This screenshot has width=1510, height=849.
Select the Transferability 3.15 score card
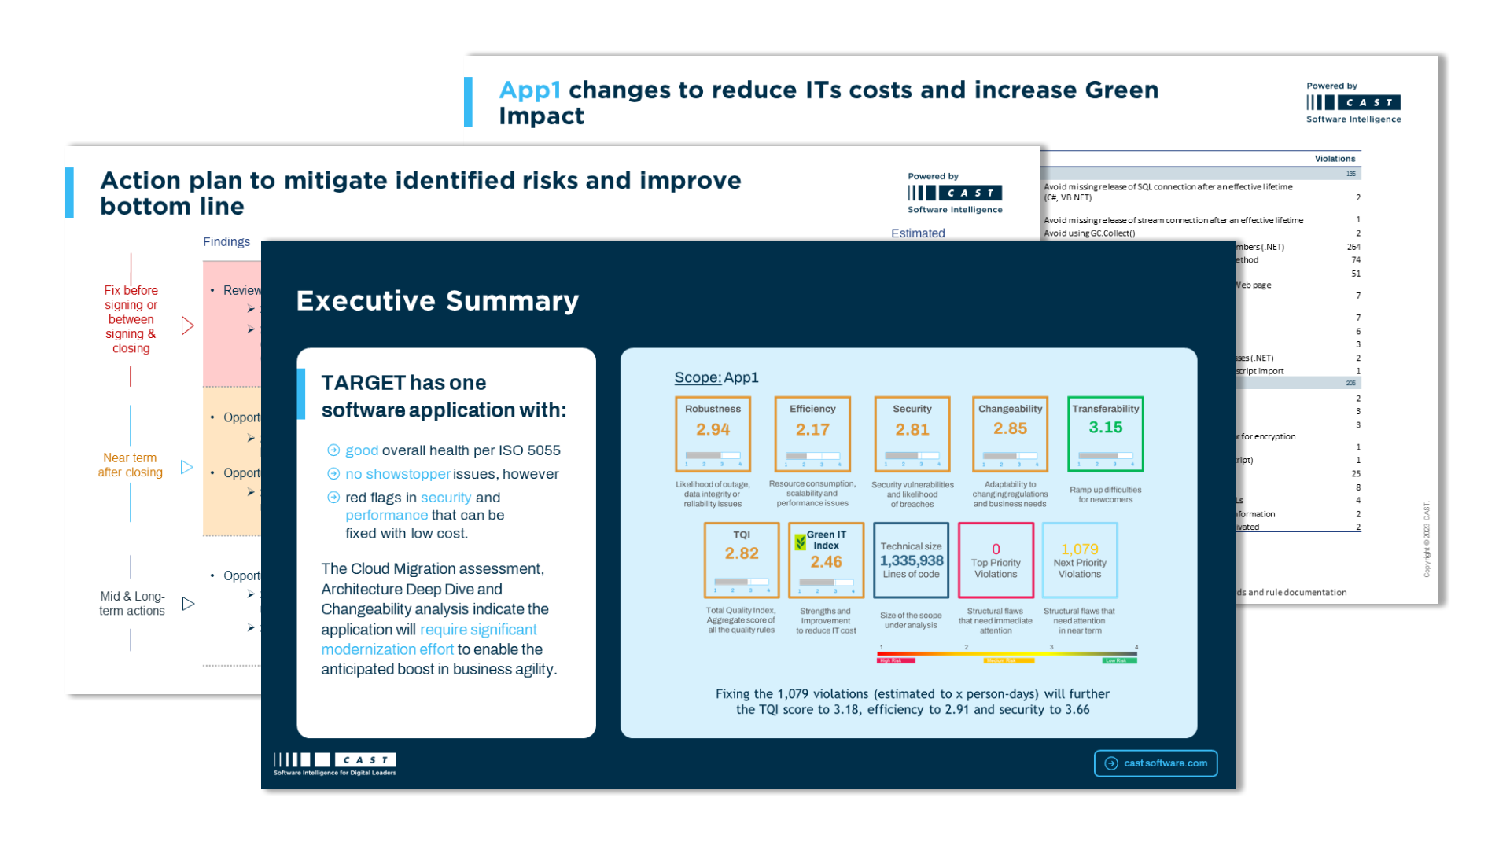pyautogui.click(x=1105, y=434)
